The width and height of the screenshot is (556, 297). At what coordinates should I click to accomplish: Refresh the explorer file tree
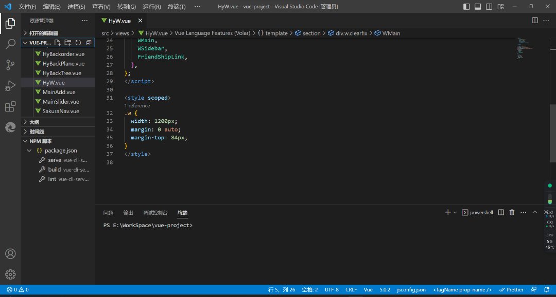coord(78,43)
